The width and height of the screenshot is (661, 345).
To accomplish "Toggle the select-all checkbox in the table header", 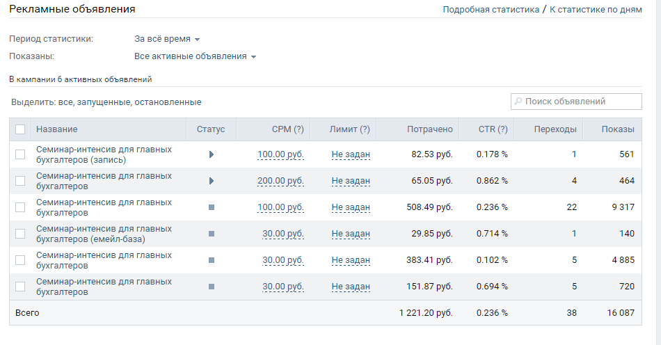I will point(20,129).
